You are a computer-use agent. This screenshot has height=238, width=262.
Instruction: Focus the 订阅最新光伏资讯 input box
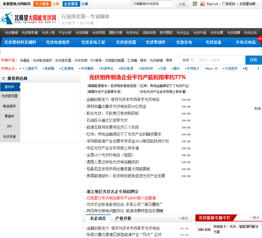[x=152, y=4]
